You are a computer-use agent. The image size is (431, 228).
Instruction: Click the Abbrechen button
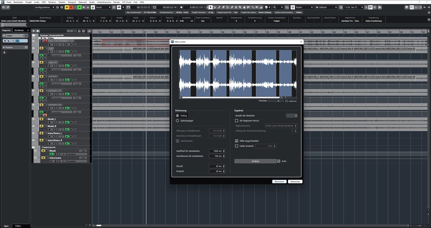click(x=295, y=182)
